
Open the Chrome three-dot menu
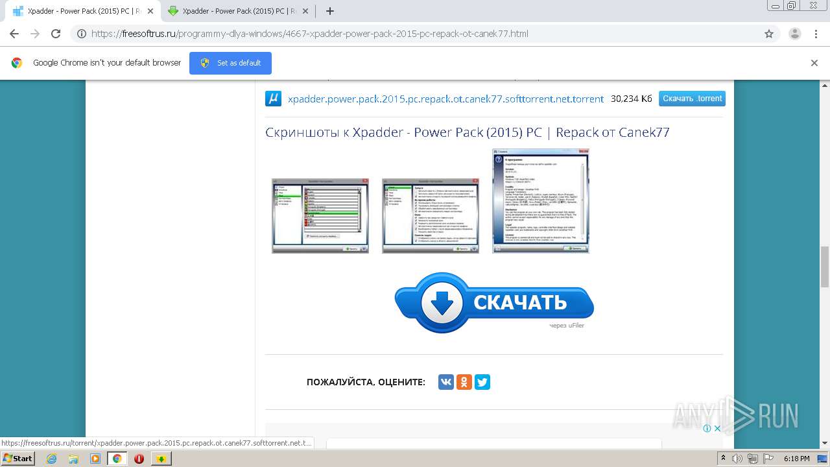(x=816, y=34)
